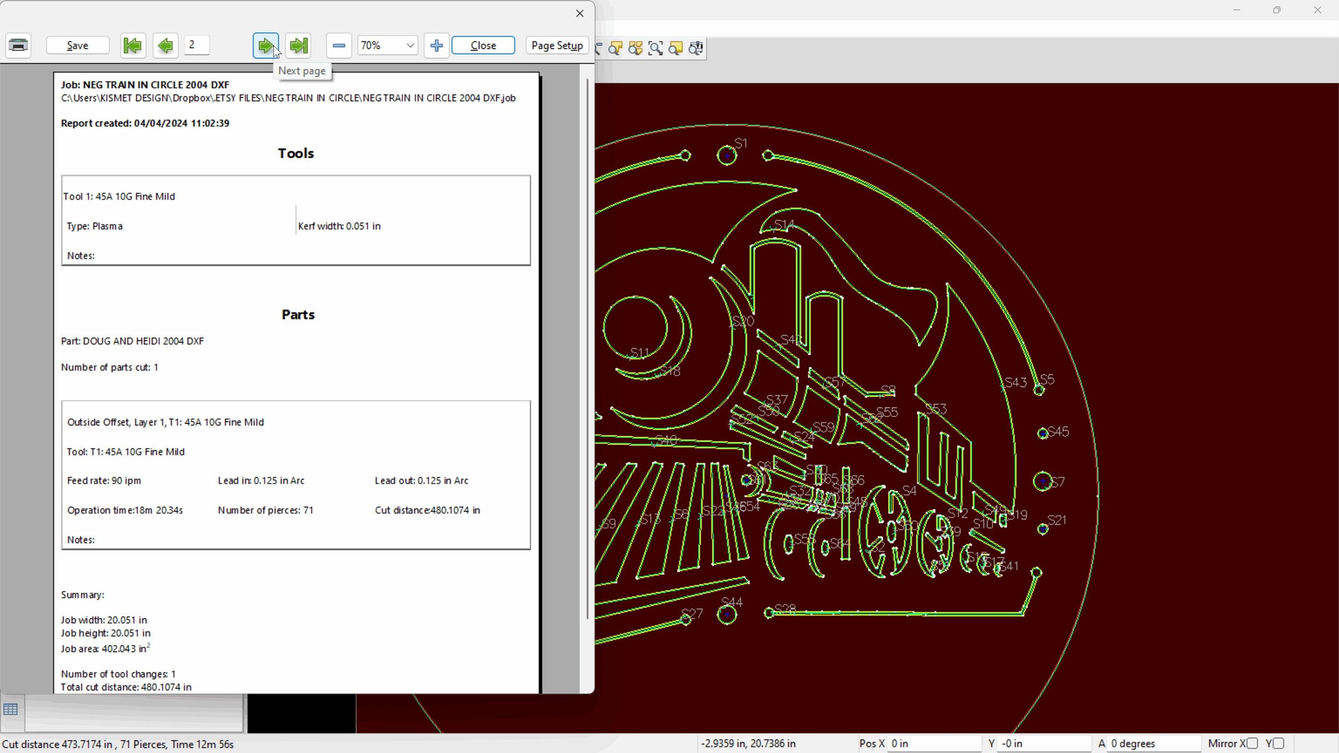Click the status bar cut distance summary
The height and width of the screenshot is (753, 1339).
[118, 744]
